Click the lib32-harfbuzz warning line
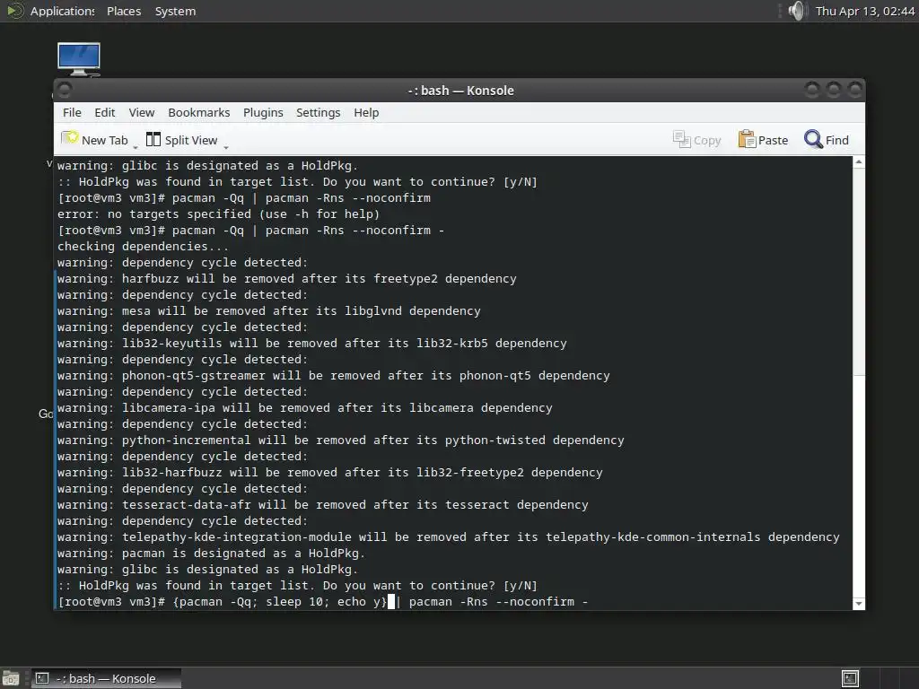 click(x=330, y=473)
